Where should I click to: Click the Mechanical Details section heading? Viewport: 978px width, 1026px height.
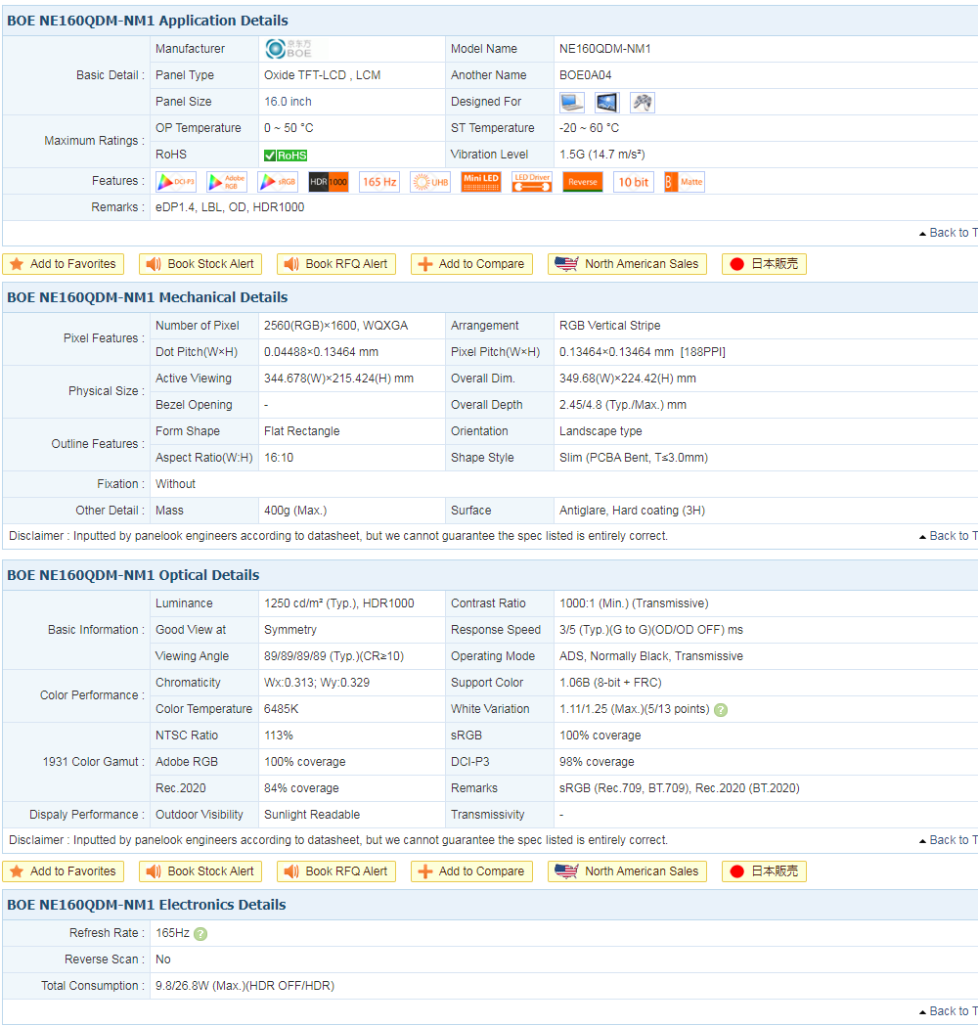(x=148, y=297)
